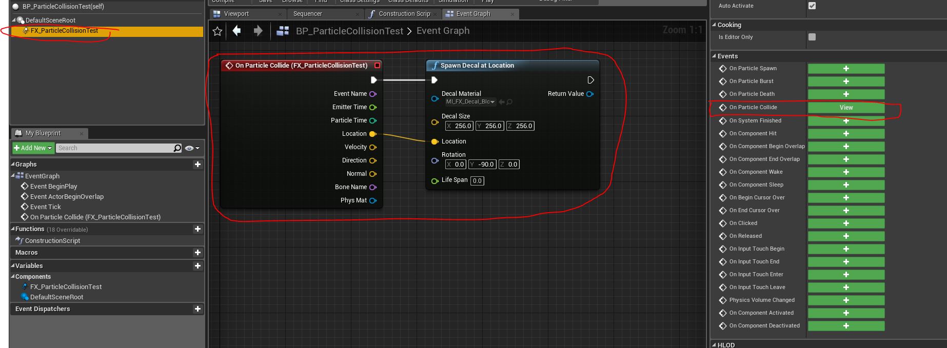Screen dimensions: 947x348
Task: Add a new event dispatcher with plus icon
Action: point(198,309)
